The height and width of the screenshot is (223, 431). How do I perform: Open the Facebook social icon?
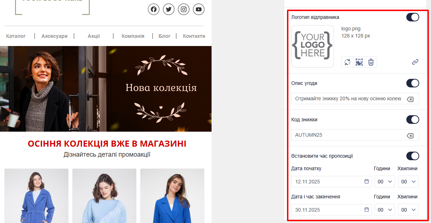point(154,9)
